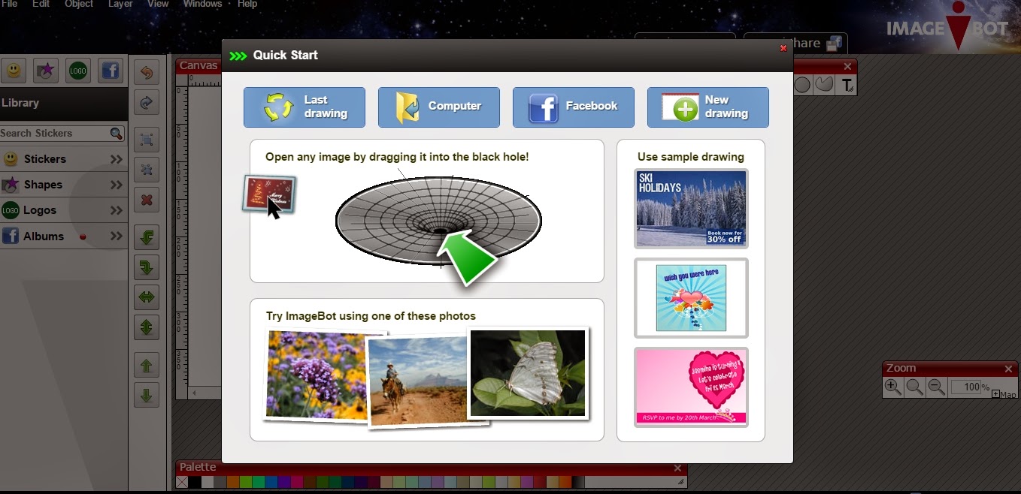Select the Wish you were here sample
Image resolution: width=1021 pixels, height=494 pixels.
click(x=692, y=298)
